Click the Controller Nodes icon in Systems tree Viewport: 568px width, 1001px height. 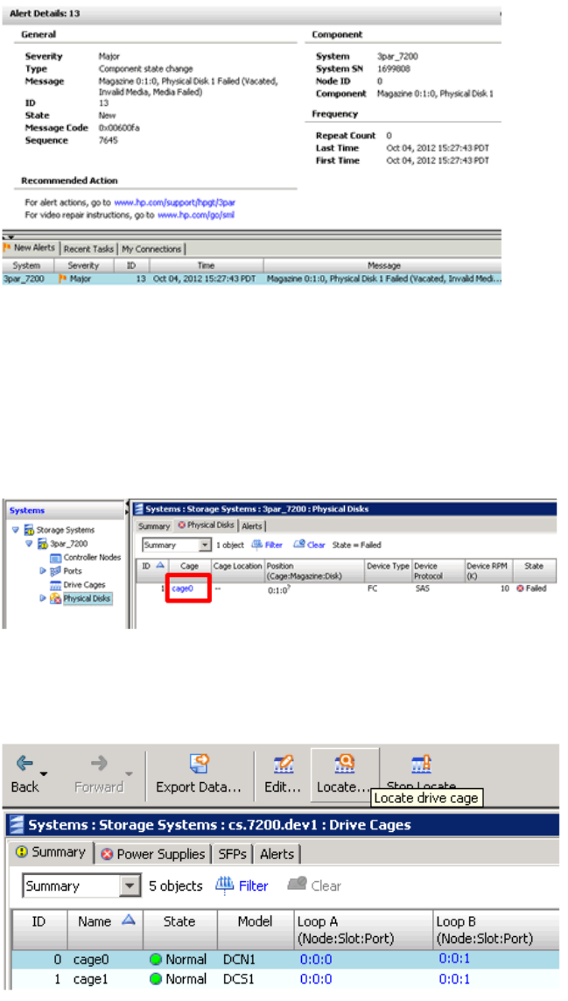click(x=55, y=557)
